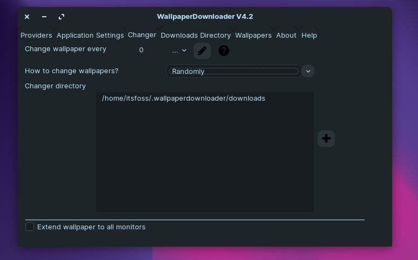Select the Wallpapers tab

pos(253,36)
